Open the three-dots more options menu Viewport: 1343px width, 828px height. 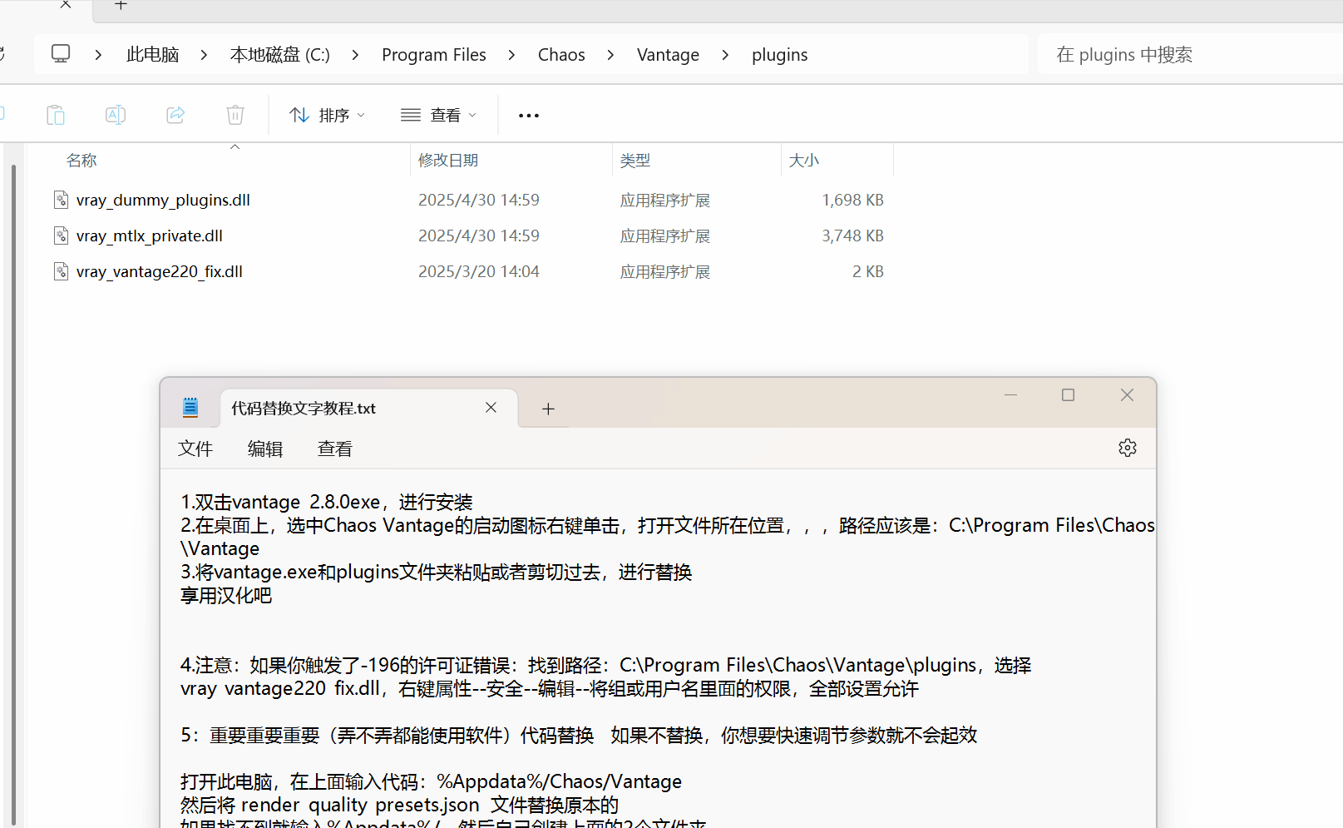529,116
